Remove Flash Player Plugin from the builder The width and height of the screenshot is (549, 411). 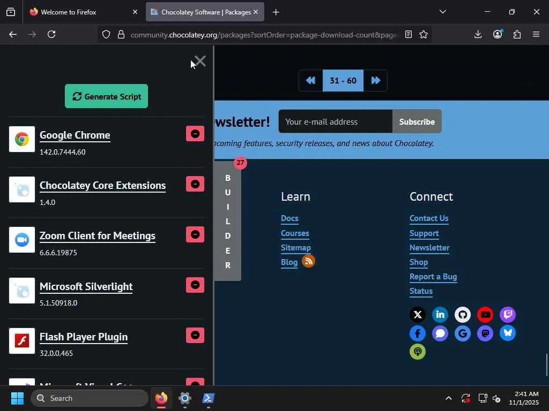click(x=195, y=335)
